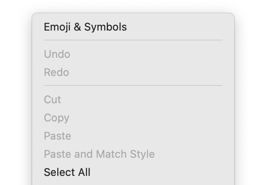Image resolution: width=263 pixels, height=185 pixels.
Task: Click the top item, Emoji & Symbols
Action: 85,27
